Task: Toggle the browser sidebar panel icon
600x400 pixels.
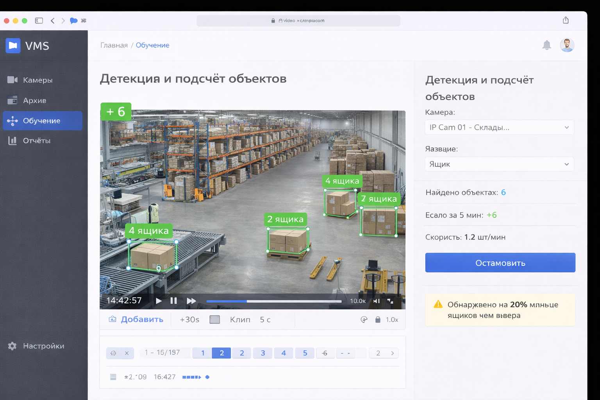Action: point(39,21)
